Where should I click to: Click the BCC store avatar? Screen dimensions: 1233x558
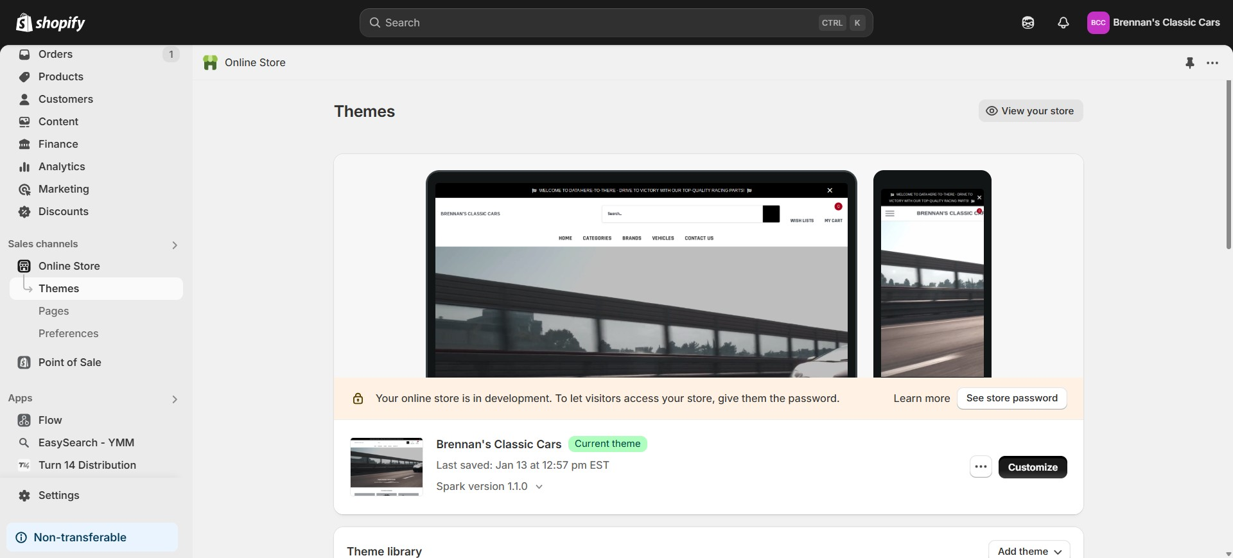[x=1098, y=22]
